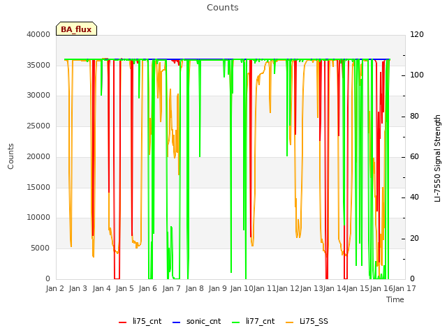The height and width of the screenshot is (335, 447).
Task: Click the 0 left-axis tick label
Action: point(48,278)
